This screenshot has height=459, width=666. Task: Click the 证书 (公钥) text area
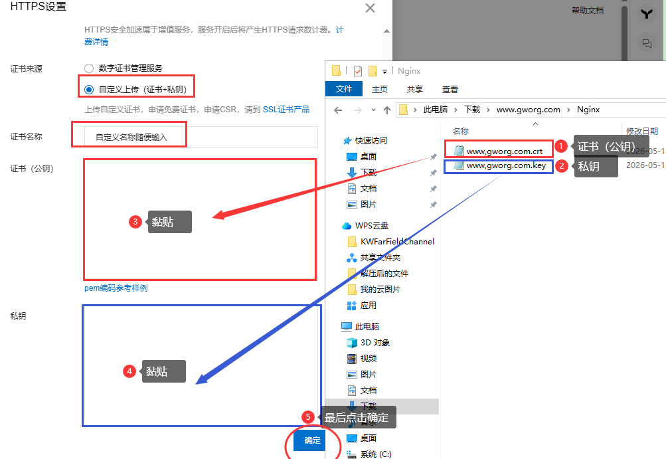(200, 220)
